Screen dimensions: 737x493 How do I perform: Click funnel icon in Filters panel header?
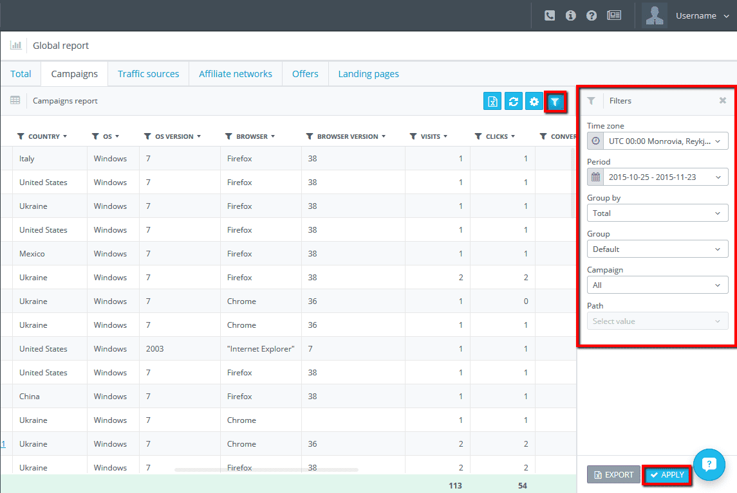point(592,100)
